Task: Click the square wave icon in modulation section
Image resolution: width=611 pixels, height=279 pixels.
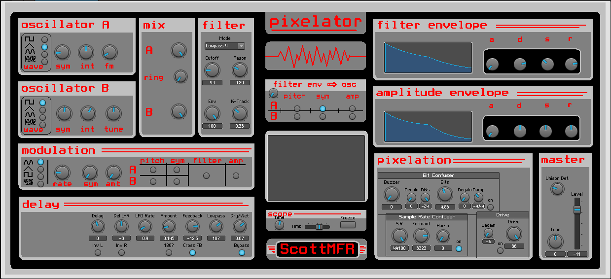Action: click(29, 175)
